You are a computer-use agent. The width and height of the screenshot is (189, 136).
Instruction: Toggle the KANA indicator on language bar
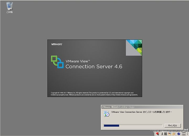tap(184, 135)
